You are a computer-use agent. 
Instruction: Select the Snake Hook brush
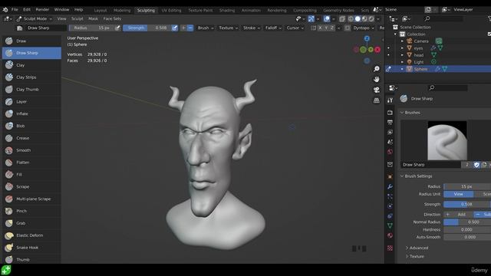pos(31,248)
